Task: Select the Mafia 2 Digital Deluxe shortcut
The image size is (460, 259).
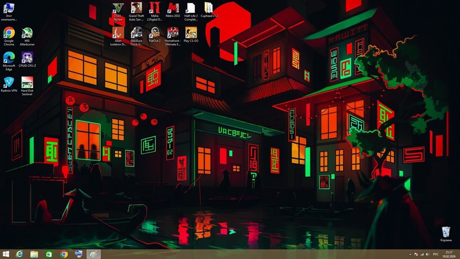Action: coord(155,12)
